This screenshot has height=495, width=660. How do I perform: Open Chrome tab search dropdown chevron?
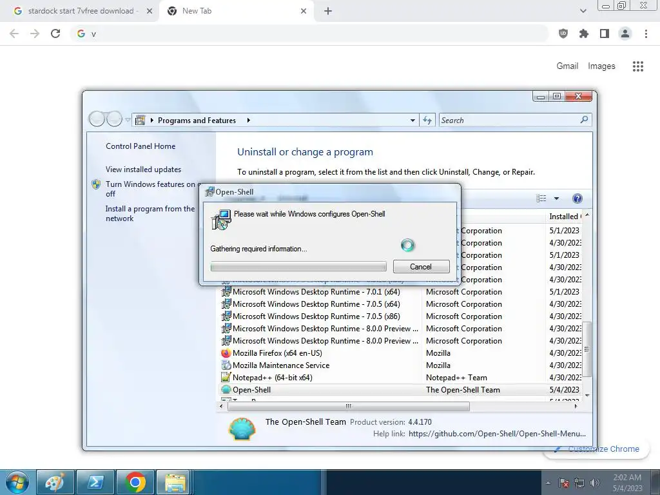pyautogui.click(x=583, y=11)
